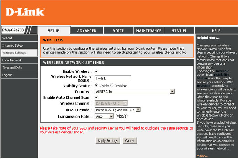This screenshot has height=159, width=238.
Task: View the Status tab
Action: (179, 30)
